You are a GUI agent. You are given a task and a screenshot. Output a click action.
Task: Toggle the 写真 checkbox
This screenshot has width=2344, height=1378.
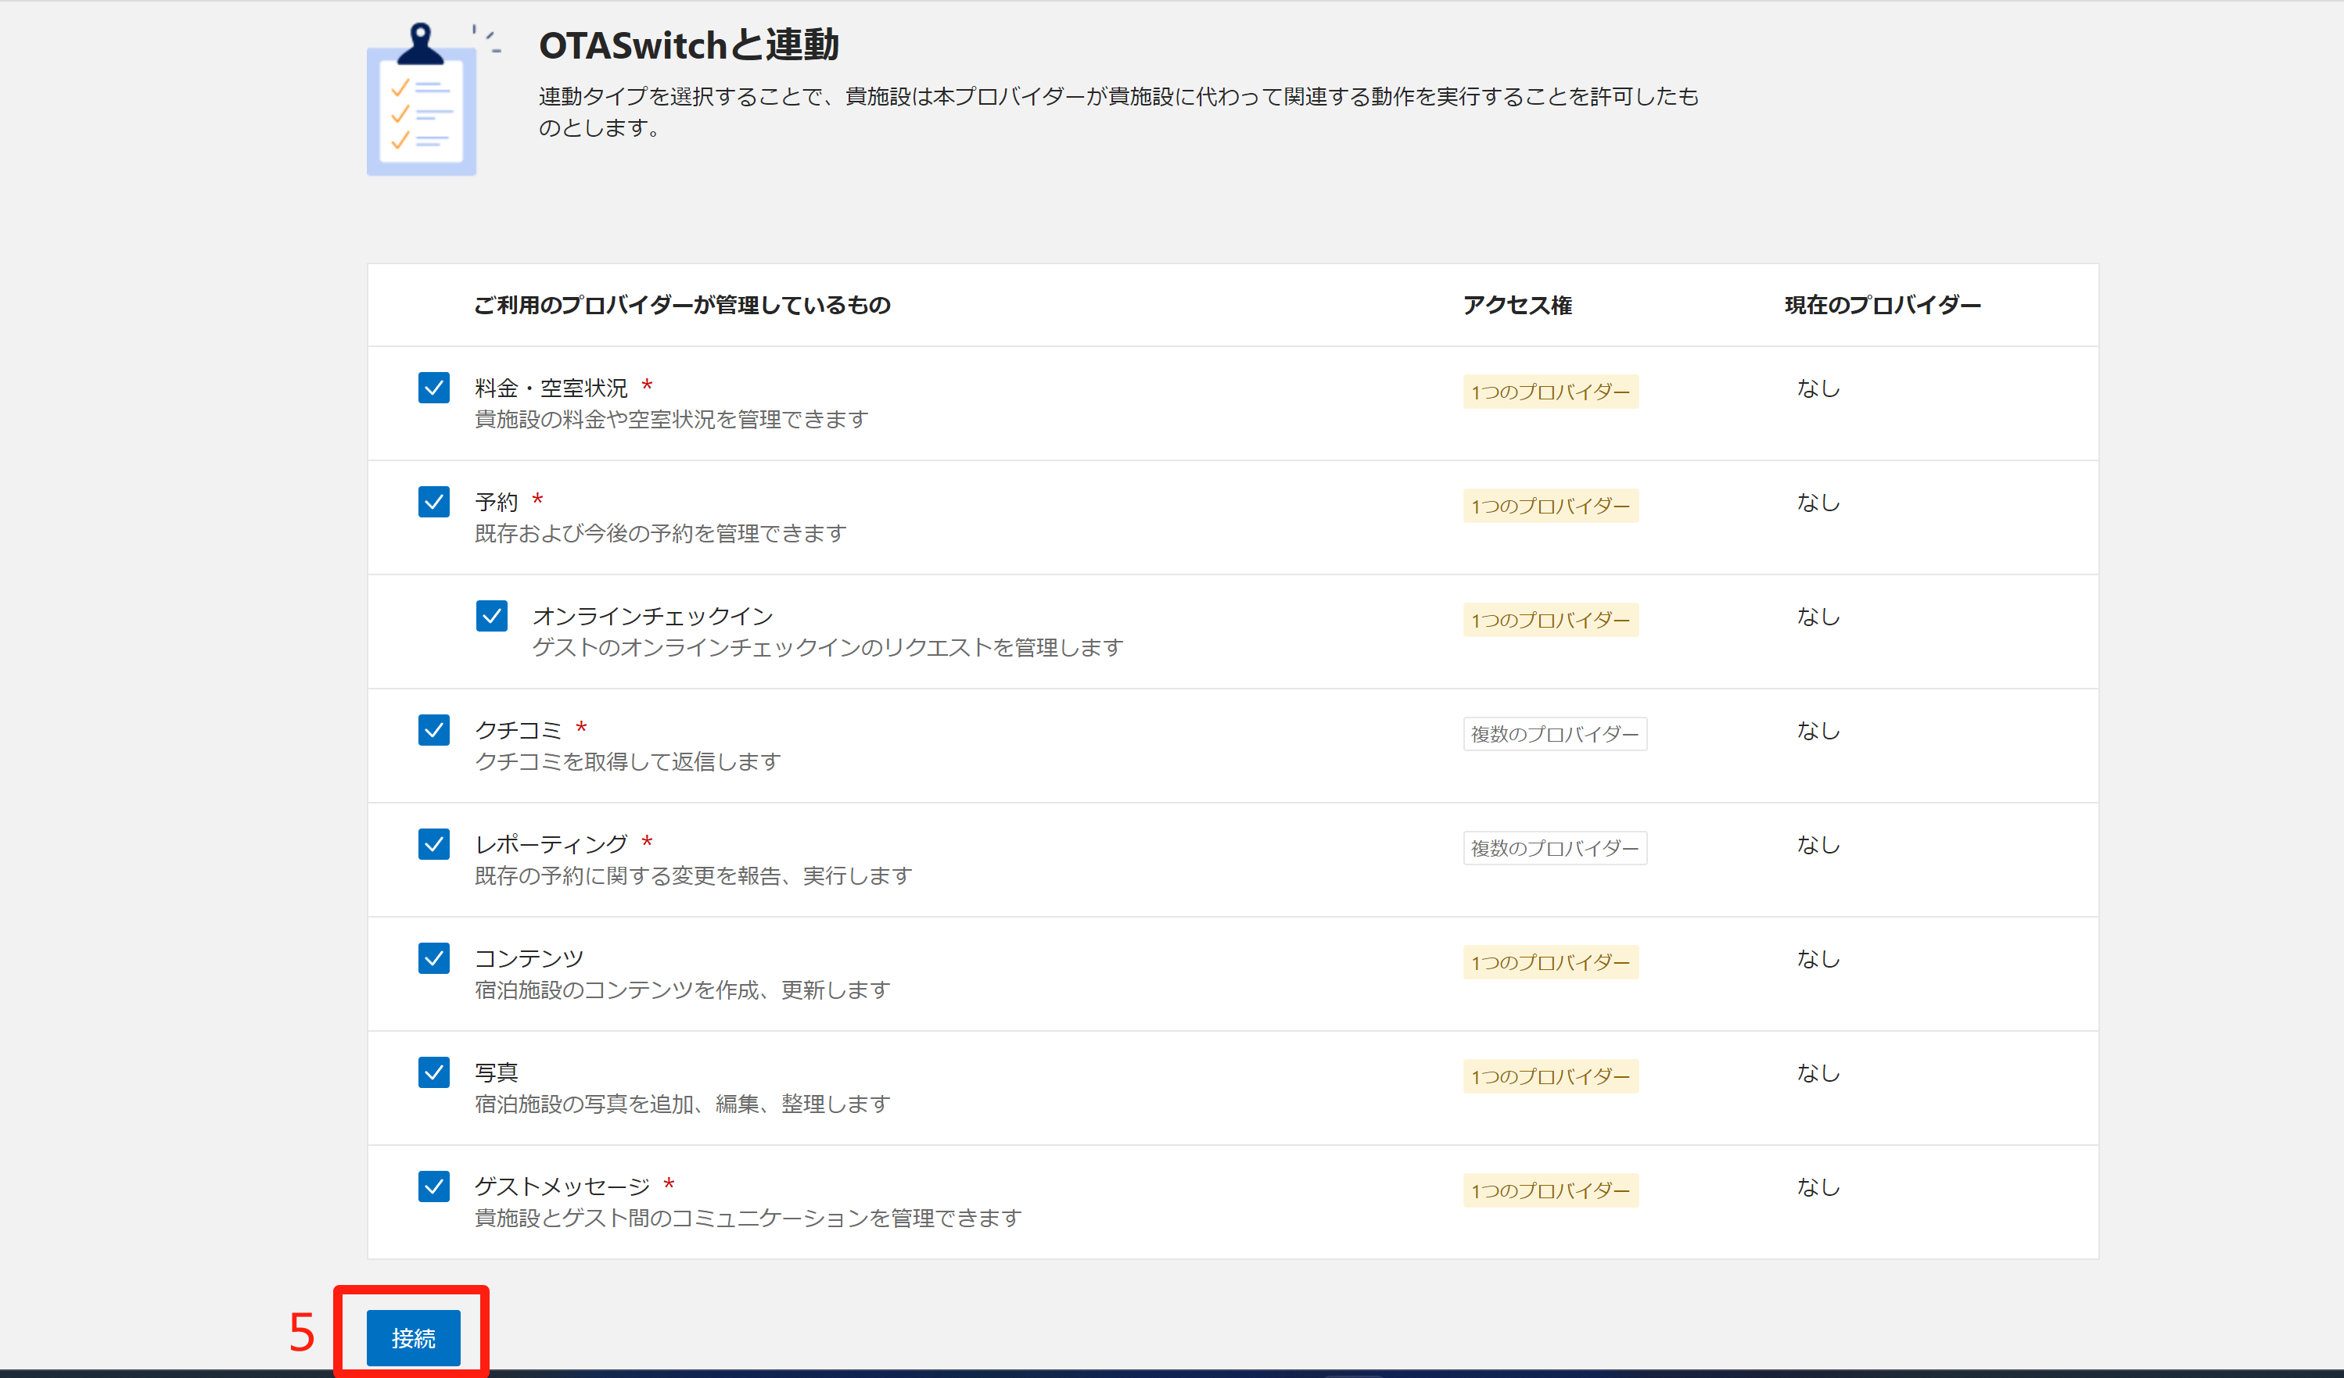[433, 1072]
